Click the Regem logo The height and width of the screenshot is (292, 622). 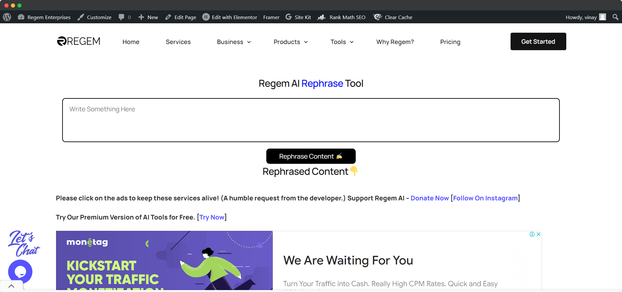point(78,41)
